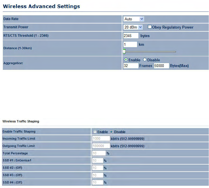Select Disable for Traffic Shaping
209x188 pixels.
111,132
